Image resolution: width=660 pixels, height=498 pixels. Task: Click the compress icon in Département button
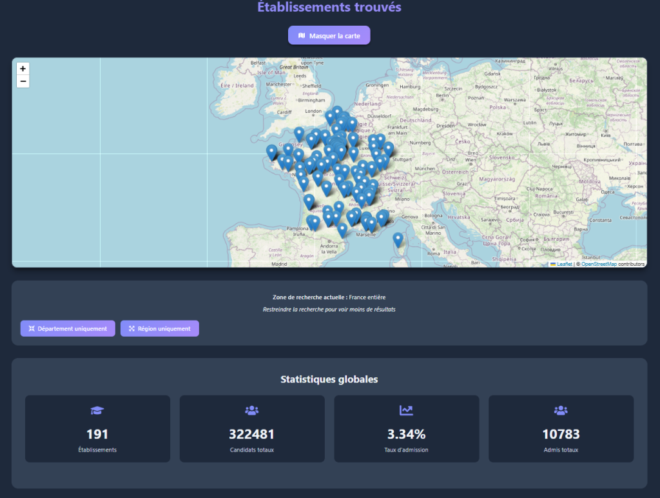click(x=32, y=328)
